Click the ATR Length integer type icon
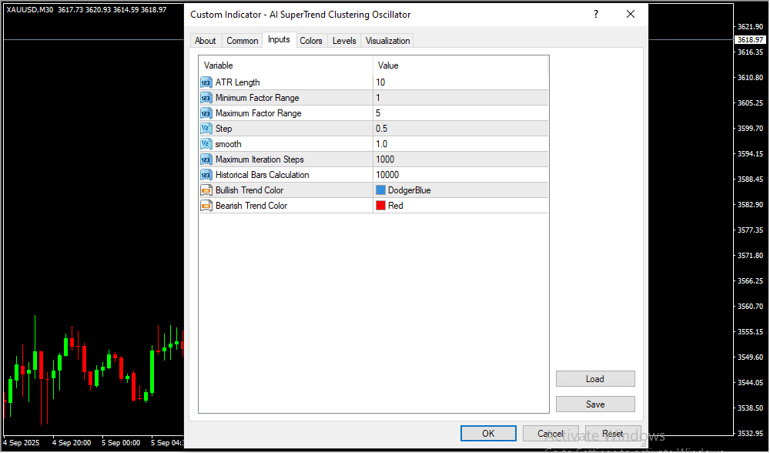This screenshot has height=453, width=770. click(x=206, y=82)
